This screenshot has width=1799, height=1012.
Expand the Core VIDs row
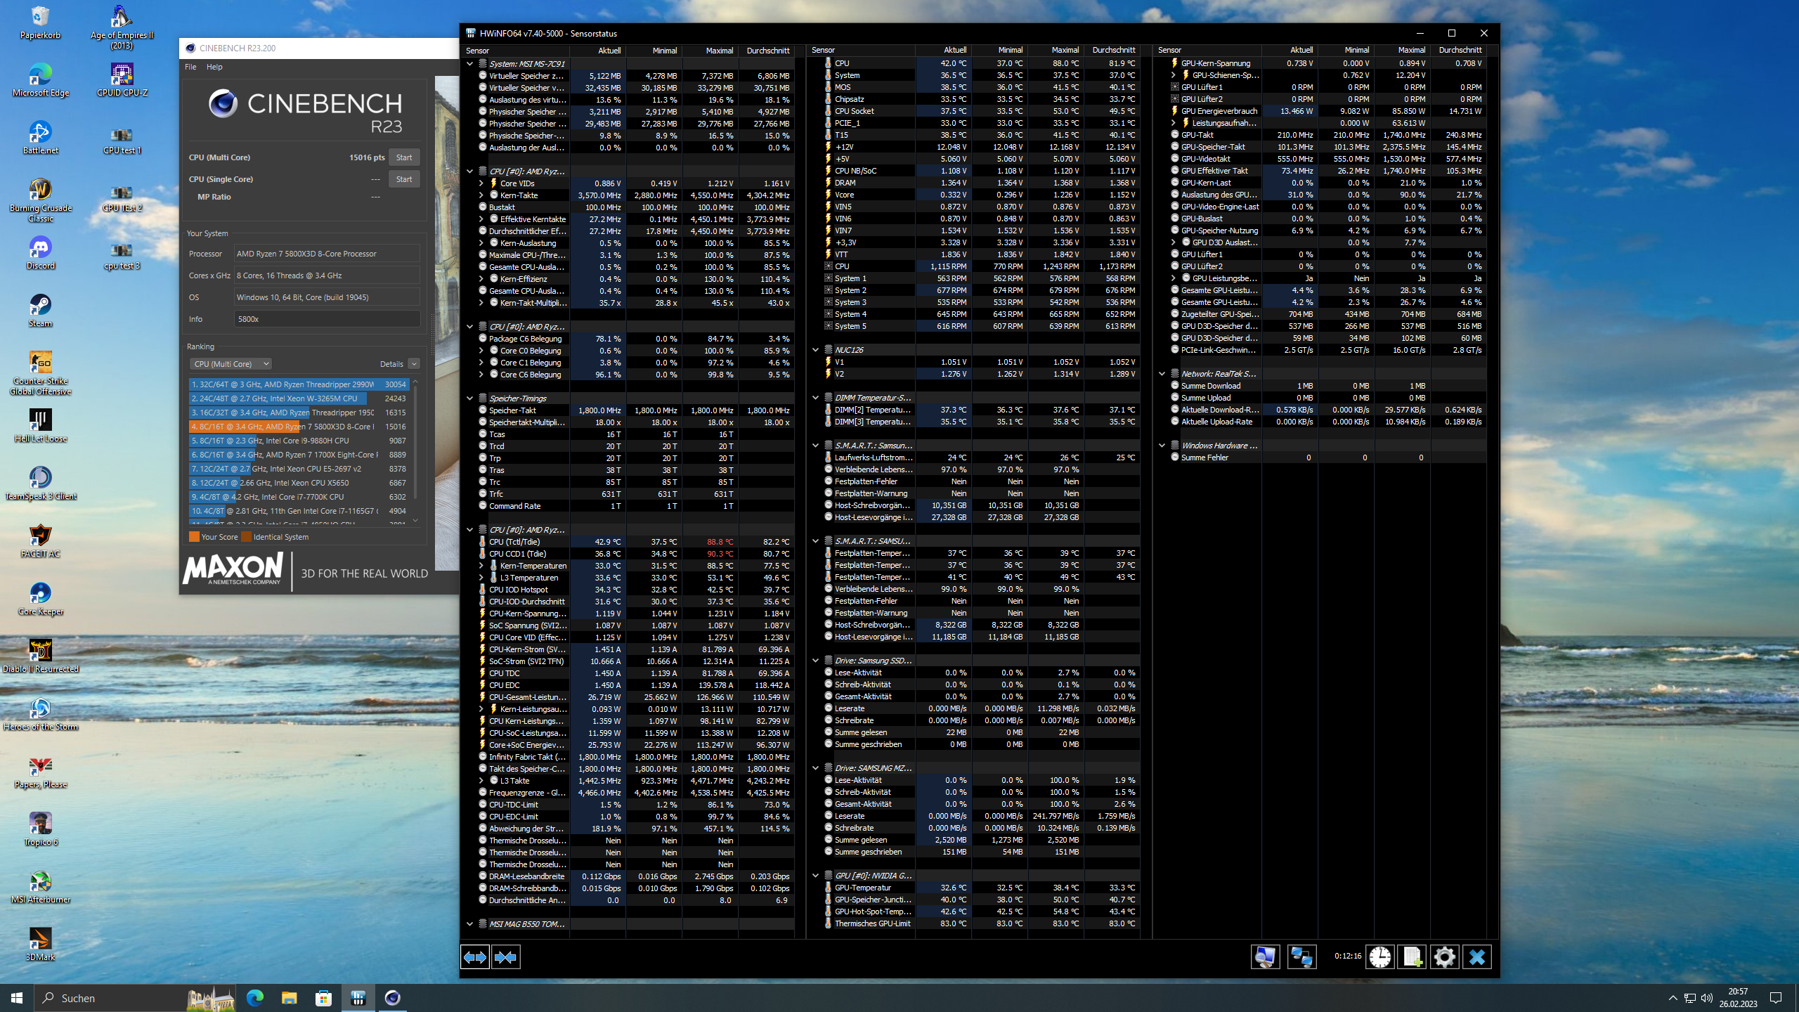pyautogui.click(x=481, y=183)
